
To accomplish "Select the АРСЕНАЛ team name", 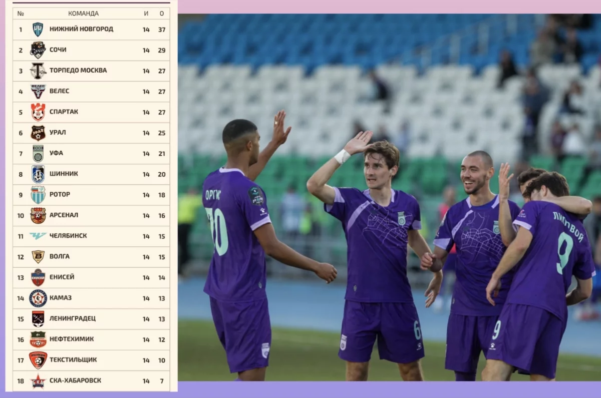I will (64, 215).
